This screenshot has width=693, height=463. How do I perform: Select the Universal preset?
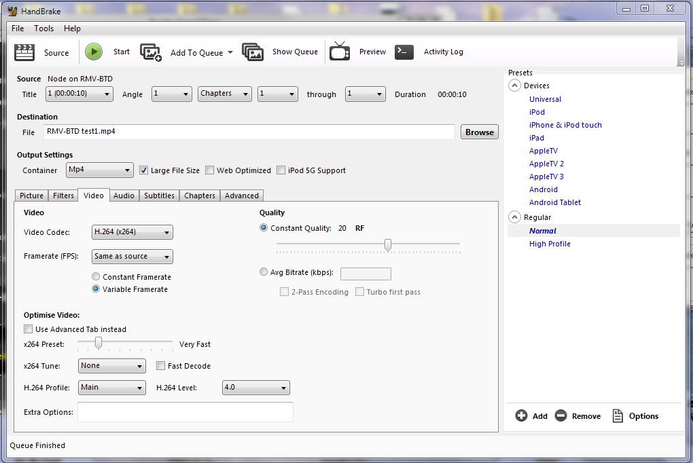tap(545, 99)
